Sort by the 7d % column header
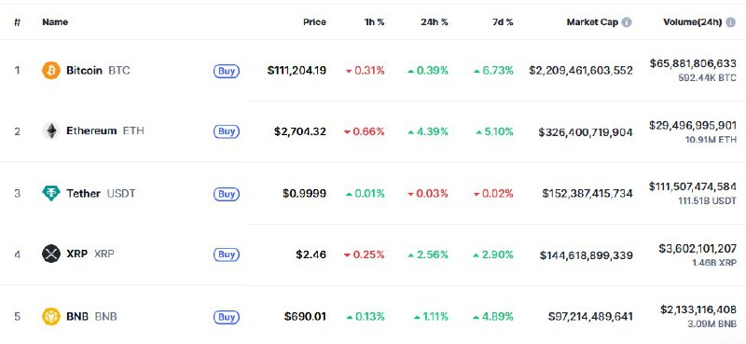The image size is (746, 344). tap(503, 21)
